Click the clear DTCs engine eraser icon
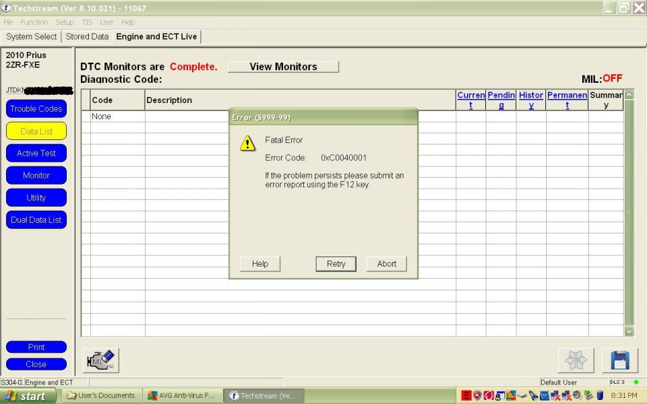The width and height of the screenshot is (647, 404). [100, 360]
